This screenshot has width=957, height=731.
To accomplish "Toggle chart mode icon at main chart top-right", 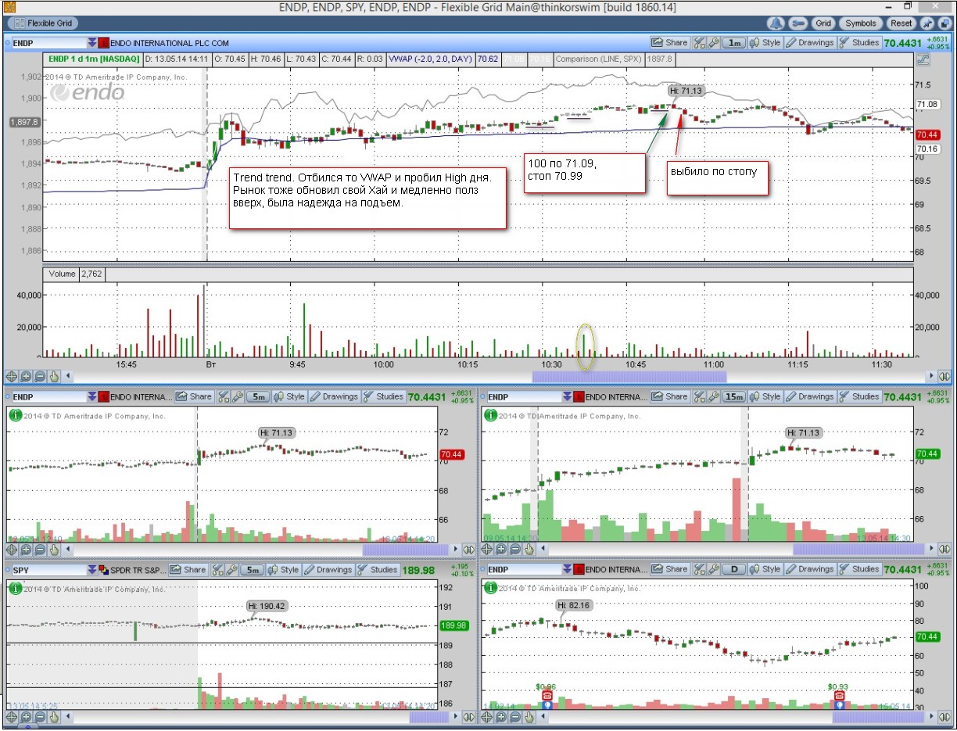I will click(x=922, y=59).
